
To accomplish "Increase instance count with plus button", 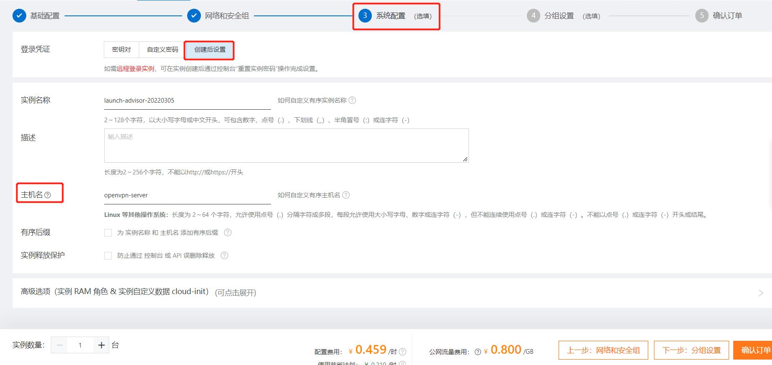I will tap(101, 345).
